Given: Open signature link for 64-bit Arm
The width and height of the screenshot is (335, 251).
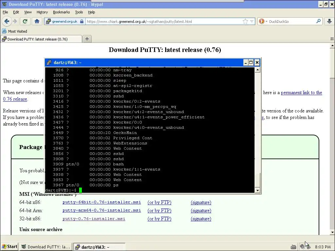Looking at the screenshot, I should (x=201, y=210).
